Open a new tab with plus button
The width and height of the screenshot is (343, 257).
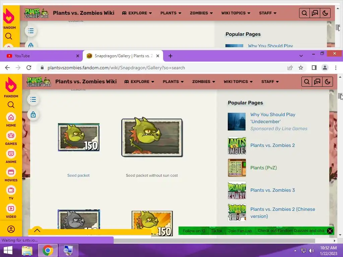click(170, 56)
